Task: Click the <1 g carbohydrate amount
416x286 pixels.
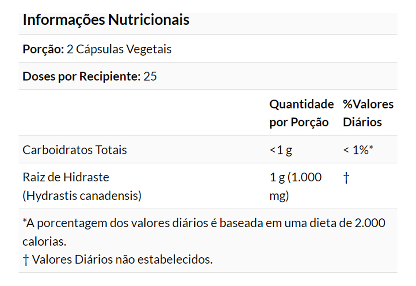Action: [x=280, y=150]
